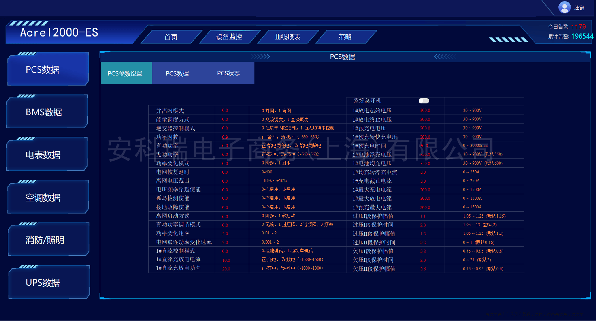This screenshot has width=596, height=321.
Task: Click the 过压I段保护时间 value 2.0
Action: 423,225
